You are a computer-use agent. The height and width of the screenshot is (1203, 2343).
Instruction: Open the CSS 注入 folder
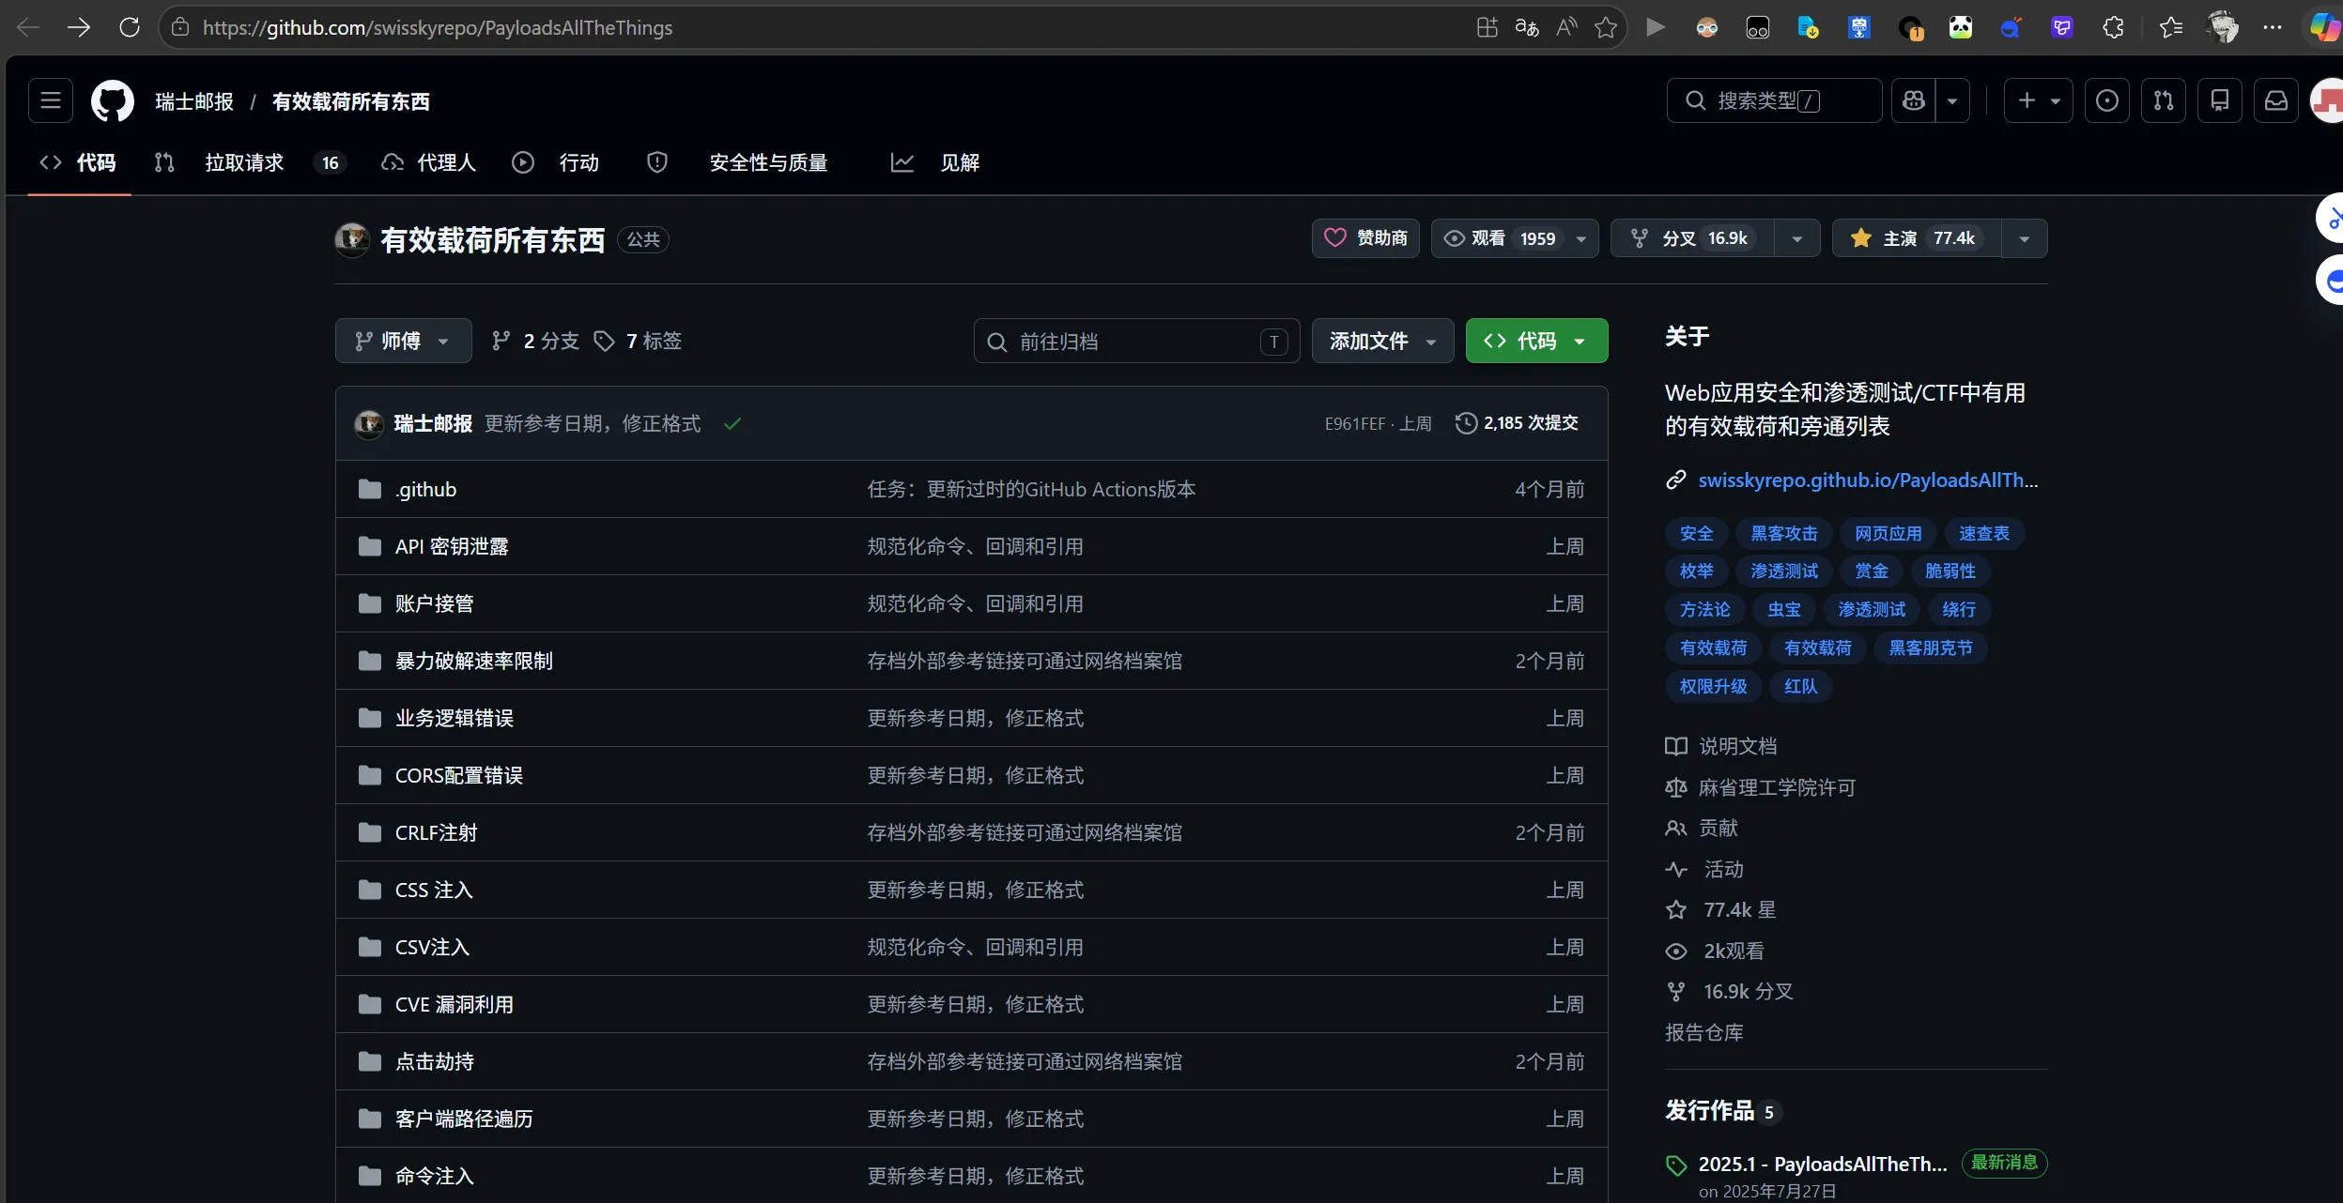pos(434,890)
